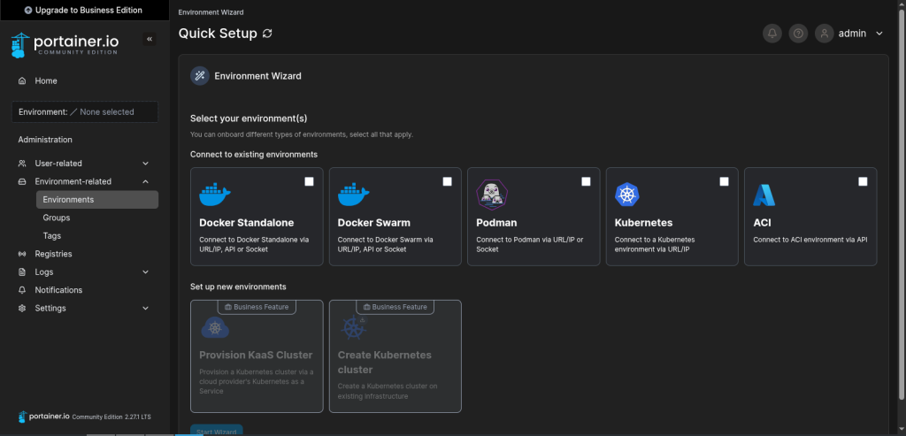
Task: Tick the Podman checkbox
Action: (x=586, y=181)
